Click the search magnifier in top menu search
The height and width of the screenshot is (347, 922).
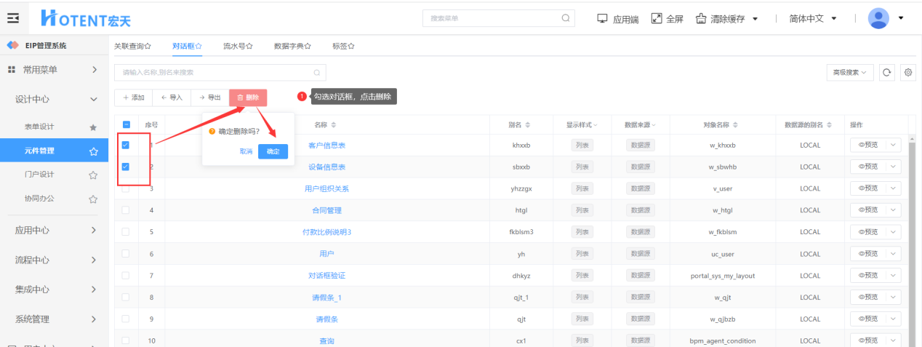tap(565, 18)
